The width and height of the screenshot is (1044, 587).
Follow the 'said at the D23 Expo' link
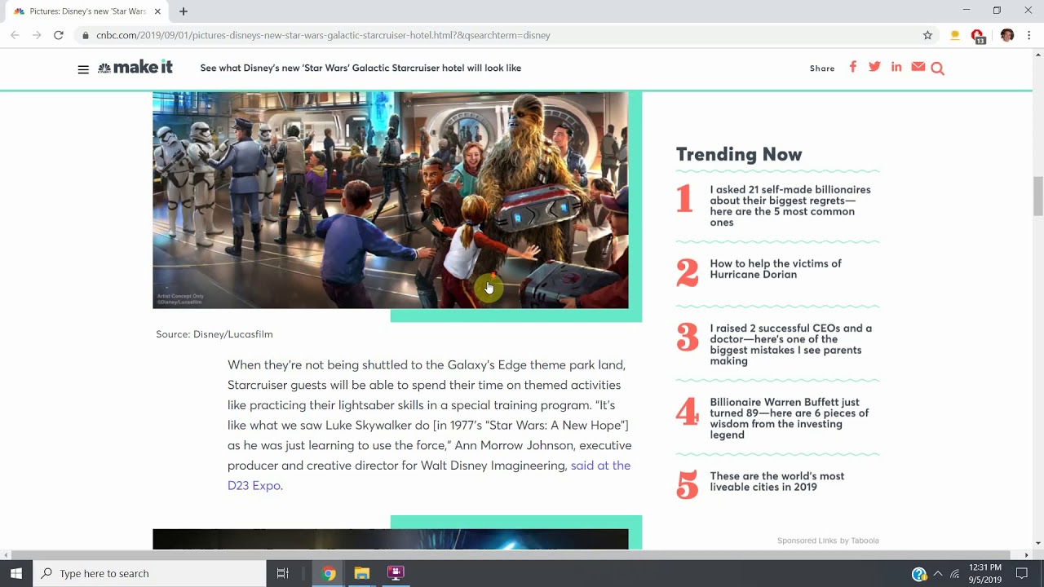pos(599,466)
